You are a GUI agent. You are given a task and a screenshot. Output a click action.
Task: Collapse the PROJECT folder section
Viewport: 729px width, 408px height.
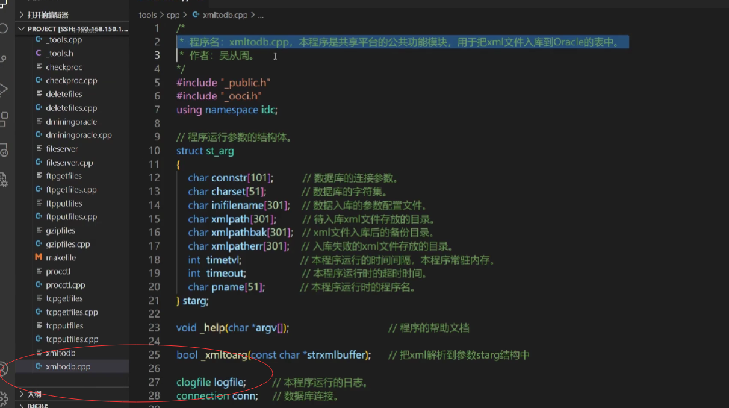click(x=72, y=28)
